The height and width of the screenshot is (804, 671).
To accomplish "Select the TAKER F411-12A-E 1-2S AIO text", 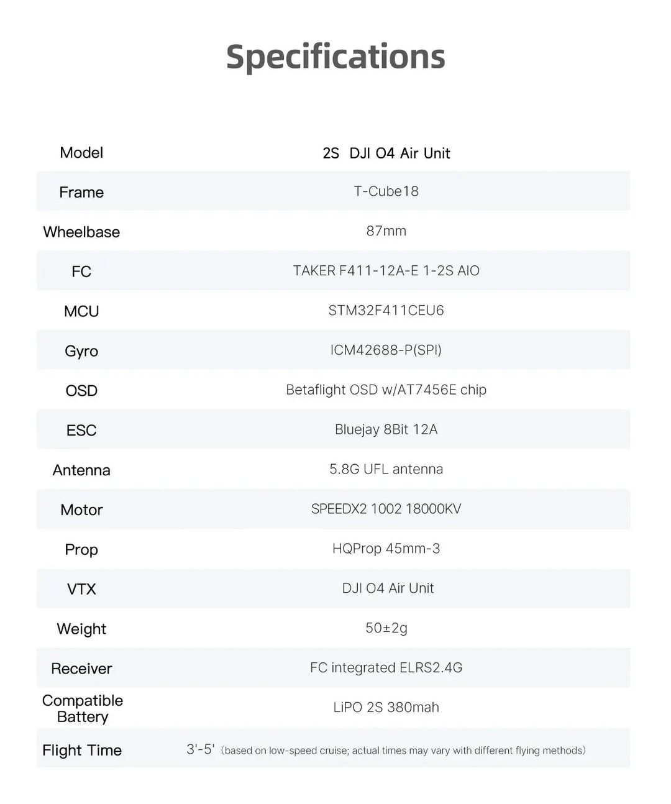I will coord(386,271).
